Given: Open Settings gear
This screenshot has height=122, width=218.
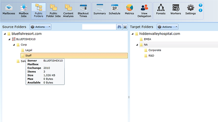Looking at the screenshot, I should pos(191,10).
